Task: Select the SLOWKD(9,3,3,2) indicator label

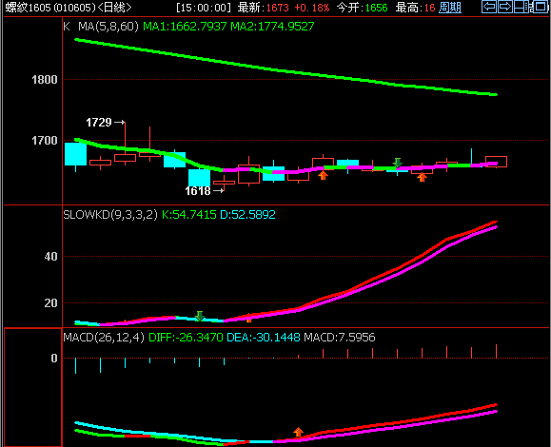Action: click(110, 215)
